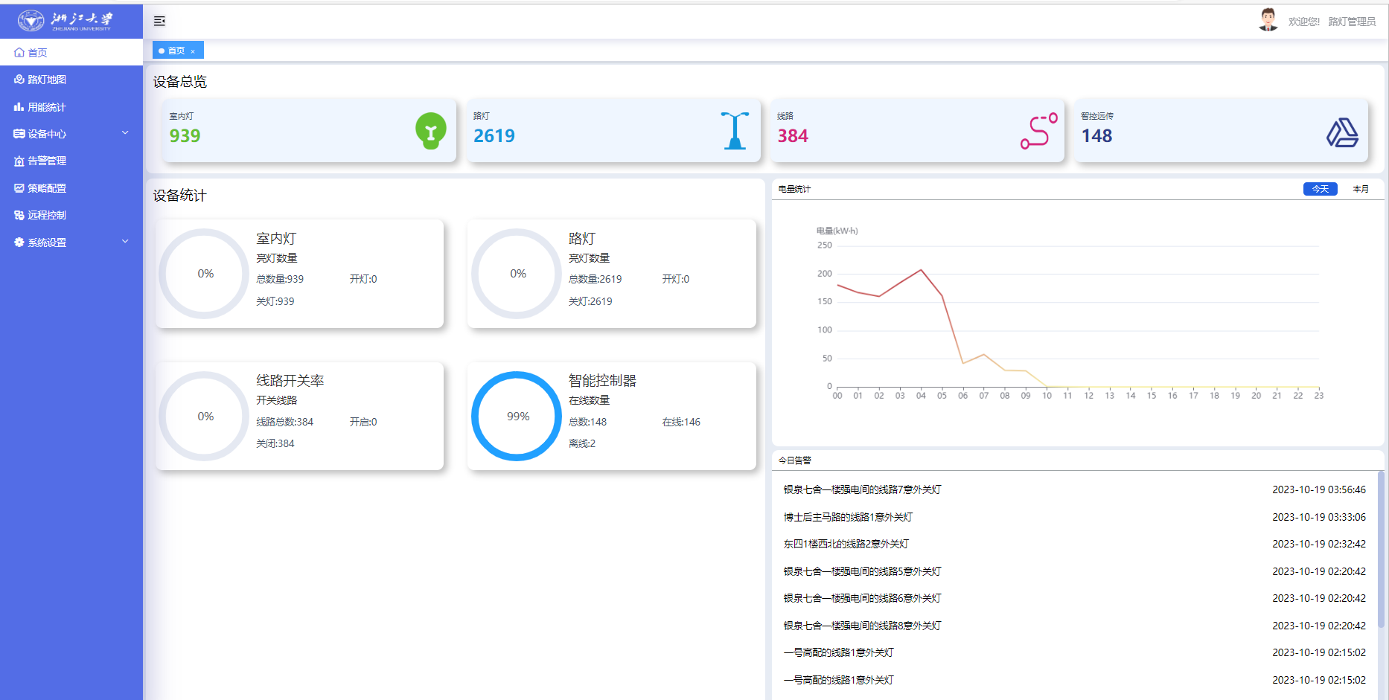Screen dimensions: 1389x700
Task: Switch electricity chart to 本月
Action: pos(1361,189)
